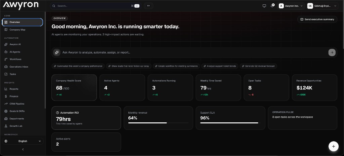Click the Automation ROI clock icon
344x156 pixels.
click(x=57, y=113)
